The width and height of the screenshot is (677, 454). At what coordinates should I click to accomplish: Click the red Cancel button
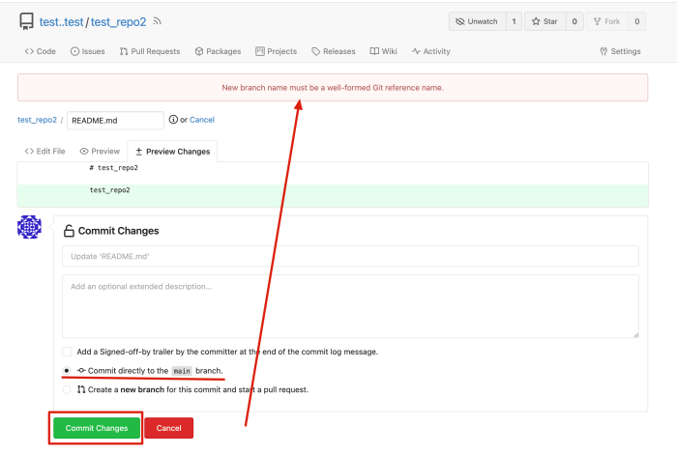pos(169,428)
